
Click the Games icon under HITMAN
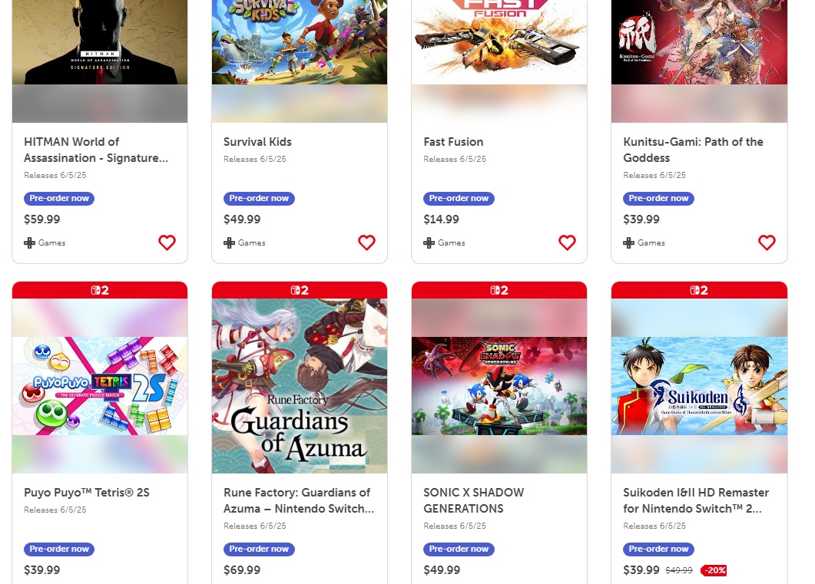coord(29,243)
